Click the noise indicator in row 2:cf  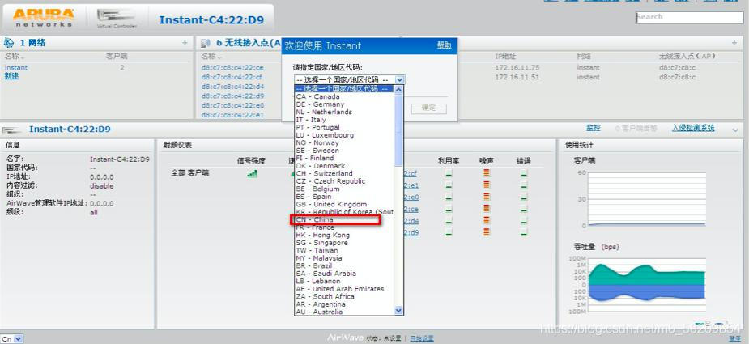[487, 173]
